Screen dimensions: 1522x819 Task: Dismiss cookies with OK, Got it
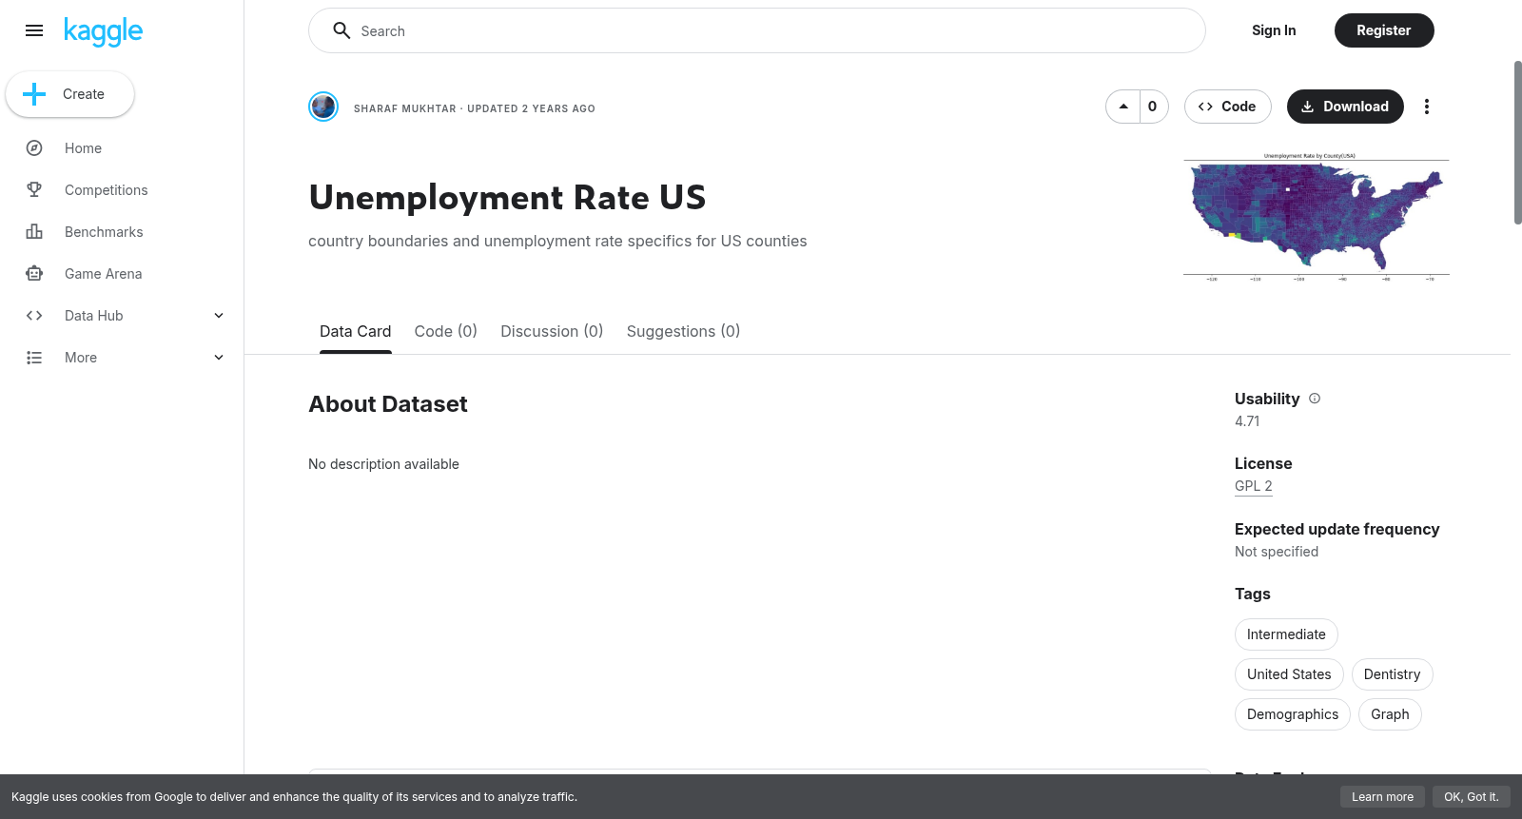tap(1471, 797)
